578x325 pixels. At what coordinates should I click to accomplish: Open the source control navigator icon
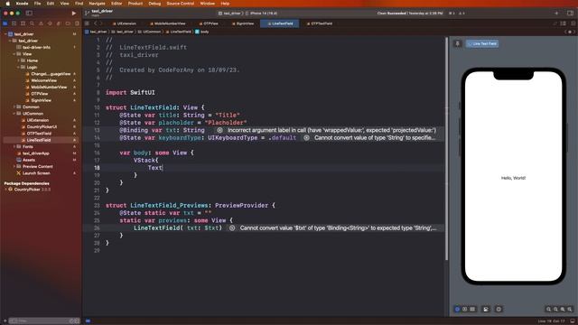point(14,23)
